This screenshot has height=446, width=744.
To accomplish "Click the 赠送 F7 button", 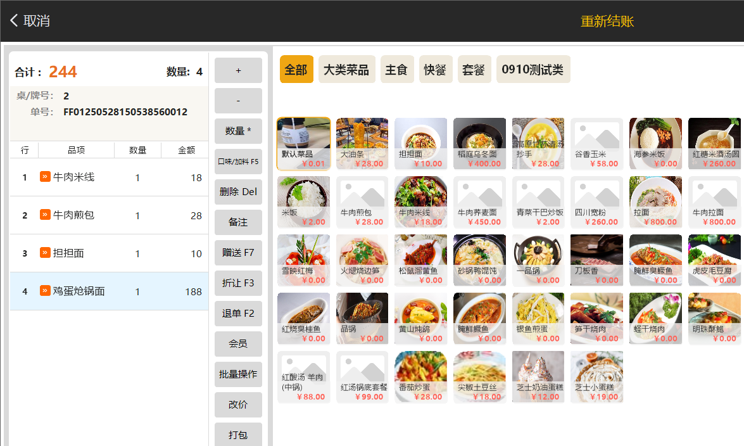I will (238, 253).
